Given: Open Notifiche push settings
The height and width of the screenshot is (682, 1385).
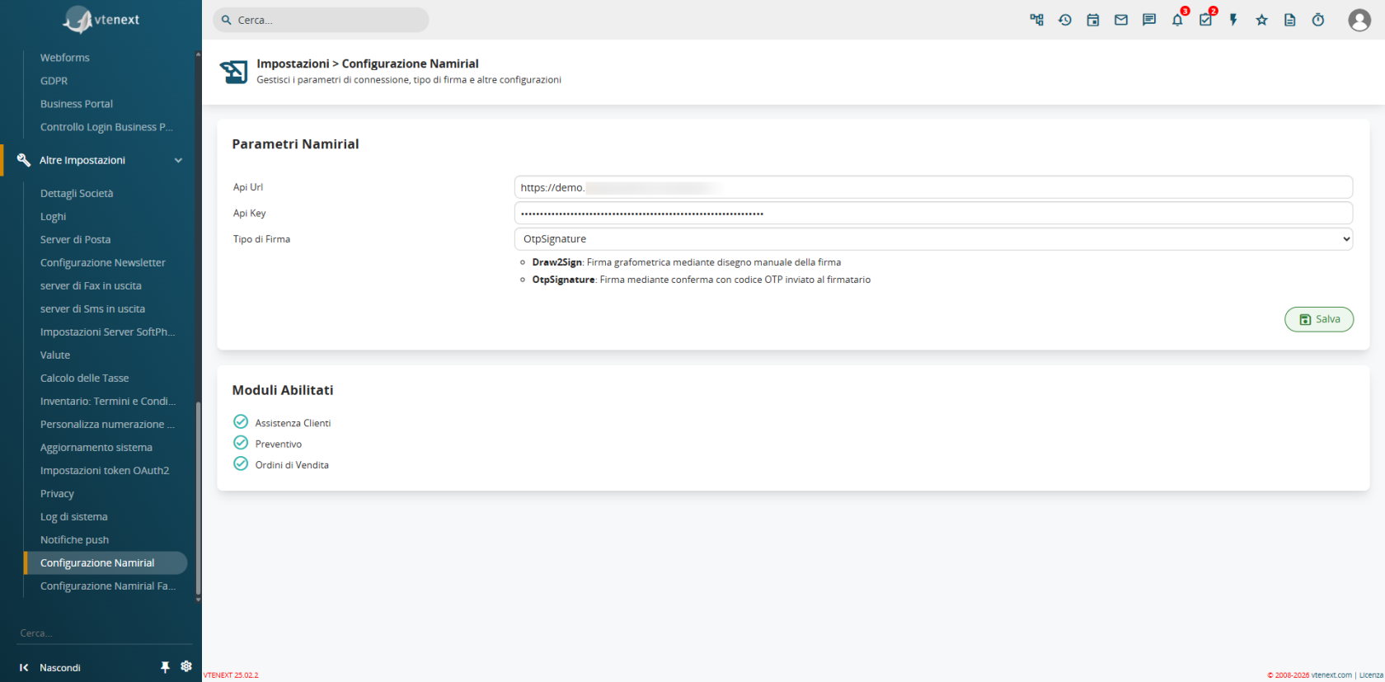Looking at the screenshot, I should [x=75, y=540].
